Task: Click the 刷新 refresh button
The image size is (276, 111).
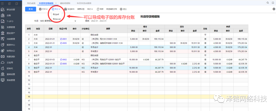Action: (x=100, y=9)
